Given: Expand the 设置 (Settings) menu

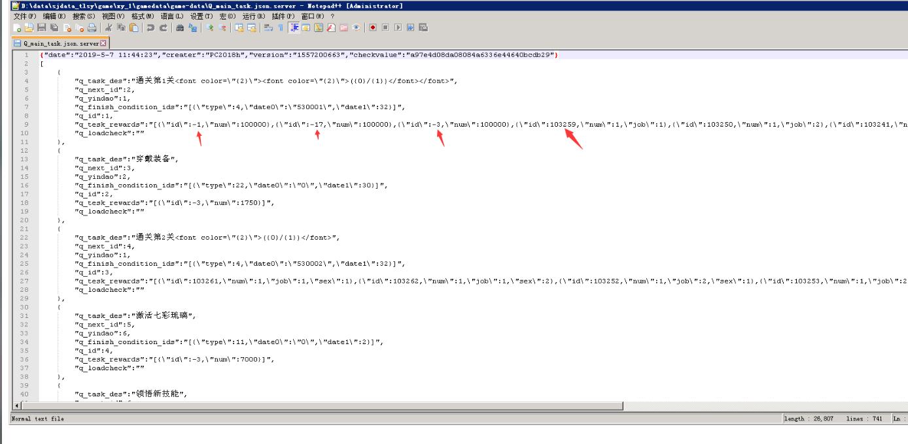Looking at the screenshot, I should (201, 16).
